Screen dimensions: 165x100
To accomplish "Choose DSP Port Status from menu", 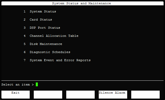I will pos(42,28).
